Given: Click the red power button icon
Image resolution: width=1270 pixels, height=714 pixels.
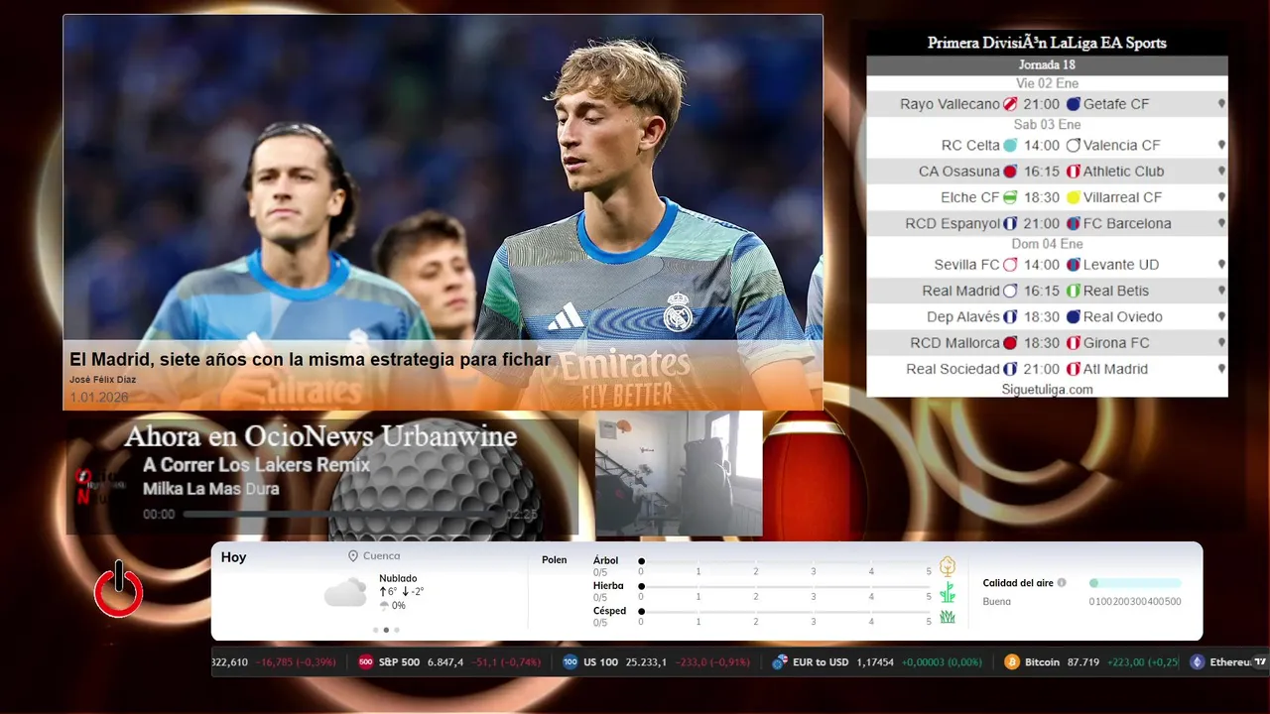Looking at the screenshot, I should click(x=119, y=589).
